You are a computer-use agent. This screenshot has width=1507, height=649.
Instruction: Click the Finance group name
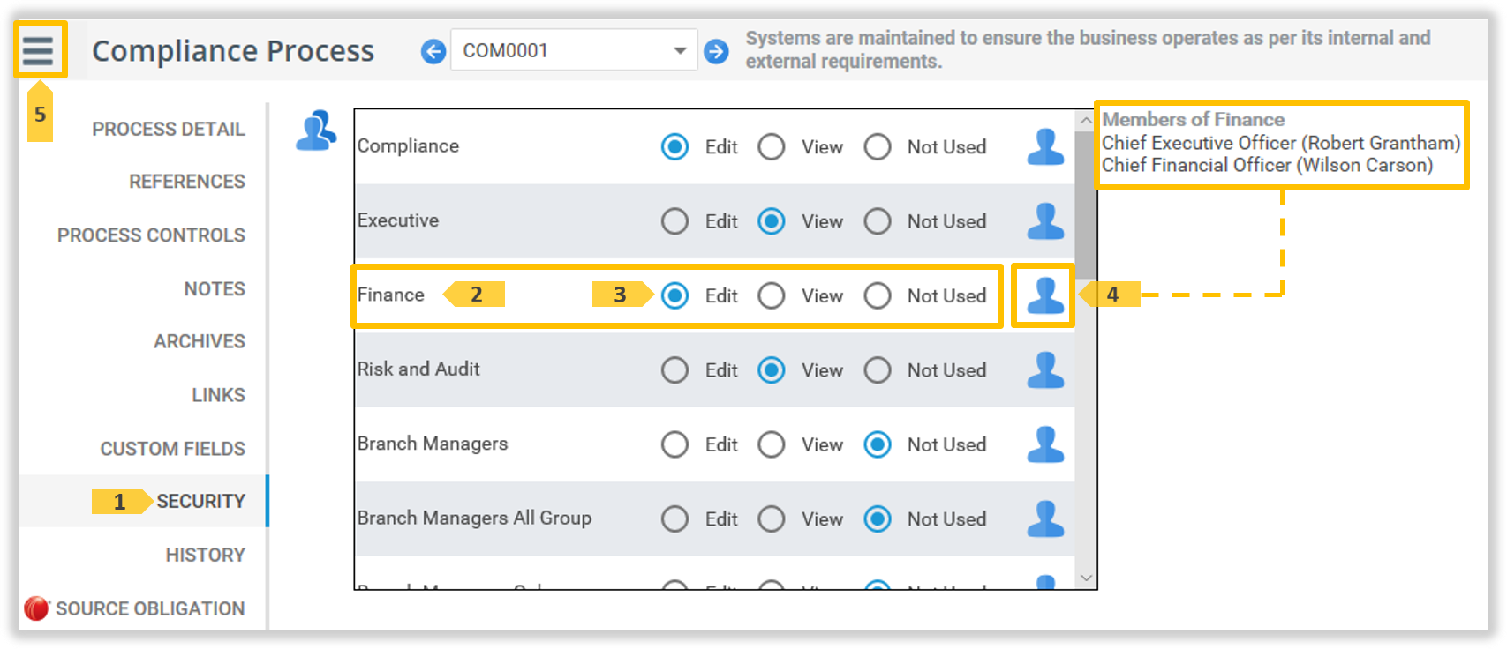[x=390, y=295]
